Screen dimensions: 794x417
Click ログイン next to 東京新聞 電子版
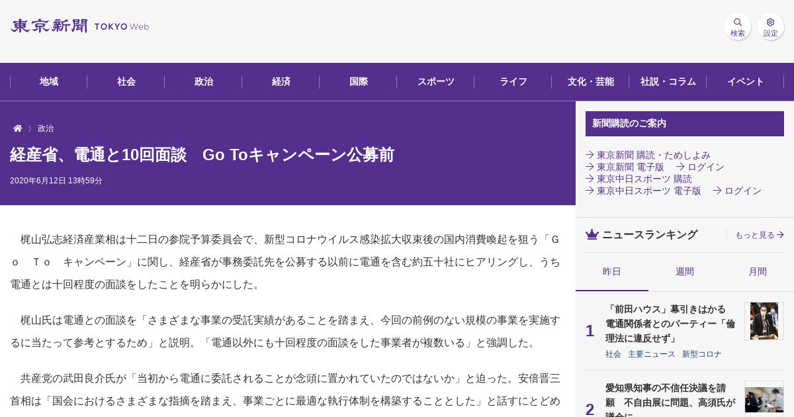[700, 167]
